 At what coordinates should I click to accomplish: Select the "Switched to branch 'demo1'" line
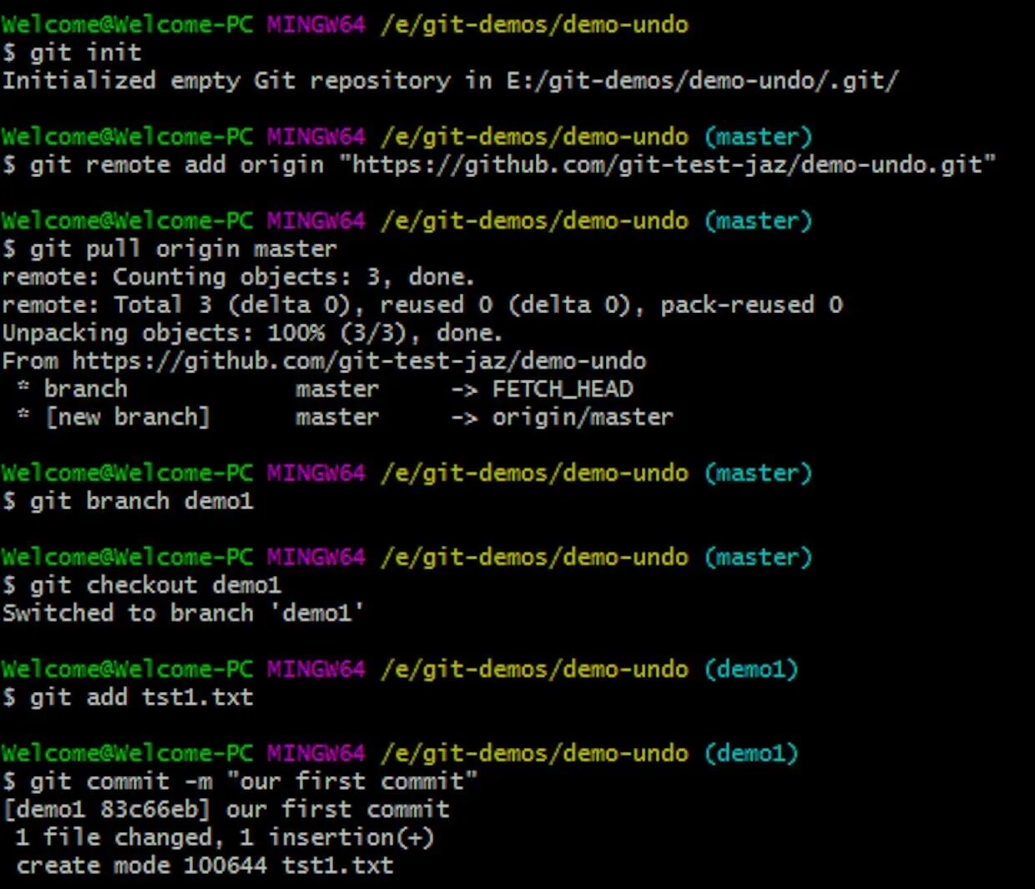point(183,614)
